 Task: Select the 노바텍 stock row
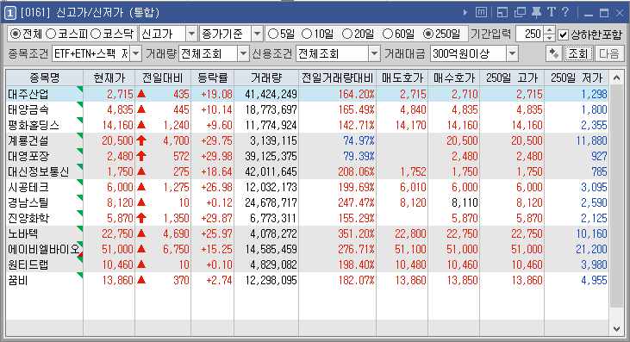pos(307,233)
